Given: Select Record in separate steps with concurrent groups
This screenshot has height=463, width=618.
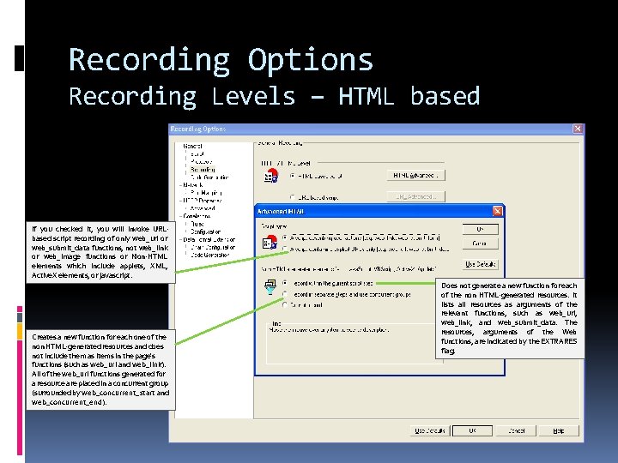Looking at the screenshot, I should pyautogui.click(x=285, y=294).
